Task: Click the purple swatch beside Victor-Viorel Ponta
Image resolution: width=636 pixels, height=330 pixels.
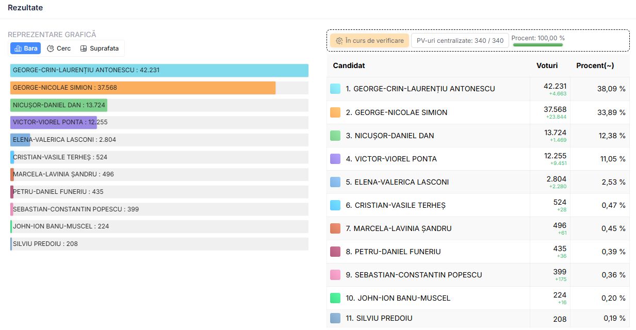Action: (335, 159)
